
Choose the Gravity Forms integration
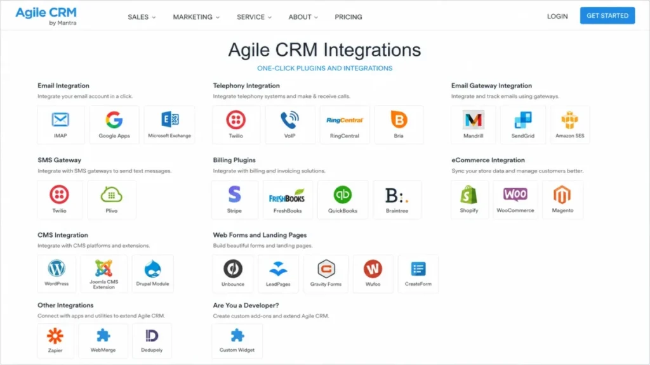point(326,274)
